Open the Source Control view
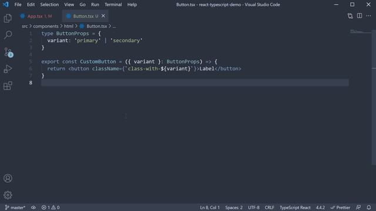 (8, 52)
